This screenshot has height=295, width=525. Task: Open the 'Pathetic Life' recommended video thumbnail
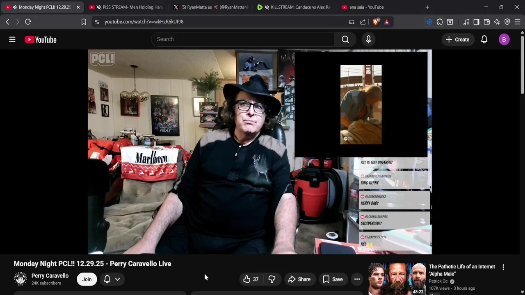(397, 279)
